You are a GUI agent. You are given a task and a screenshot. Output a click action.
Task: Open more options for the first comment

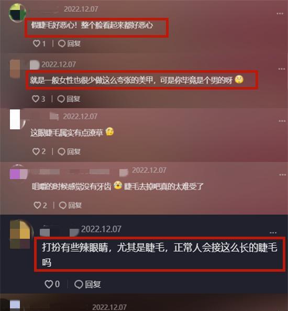click(x=280, y=14)
